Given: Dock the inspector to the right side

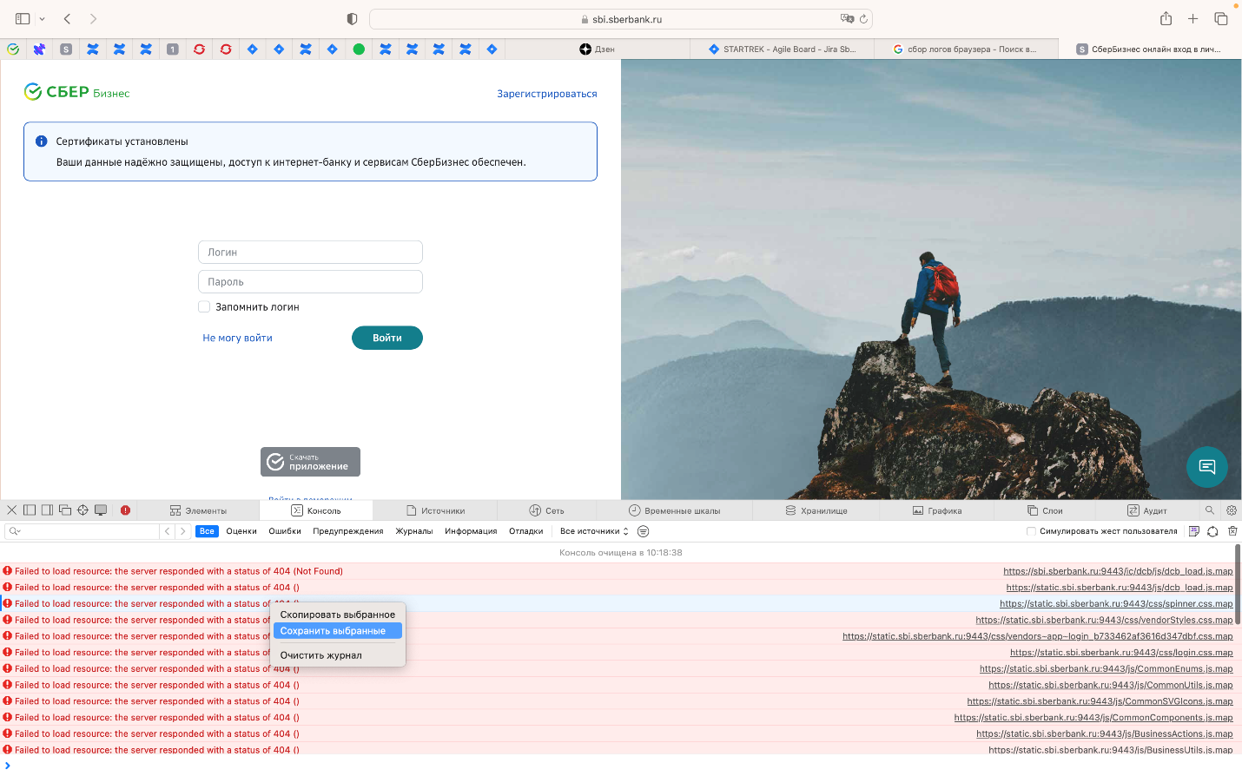Looking at the screenshot, I should (47, 510).
